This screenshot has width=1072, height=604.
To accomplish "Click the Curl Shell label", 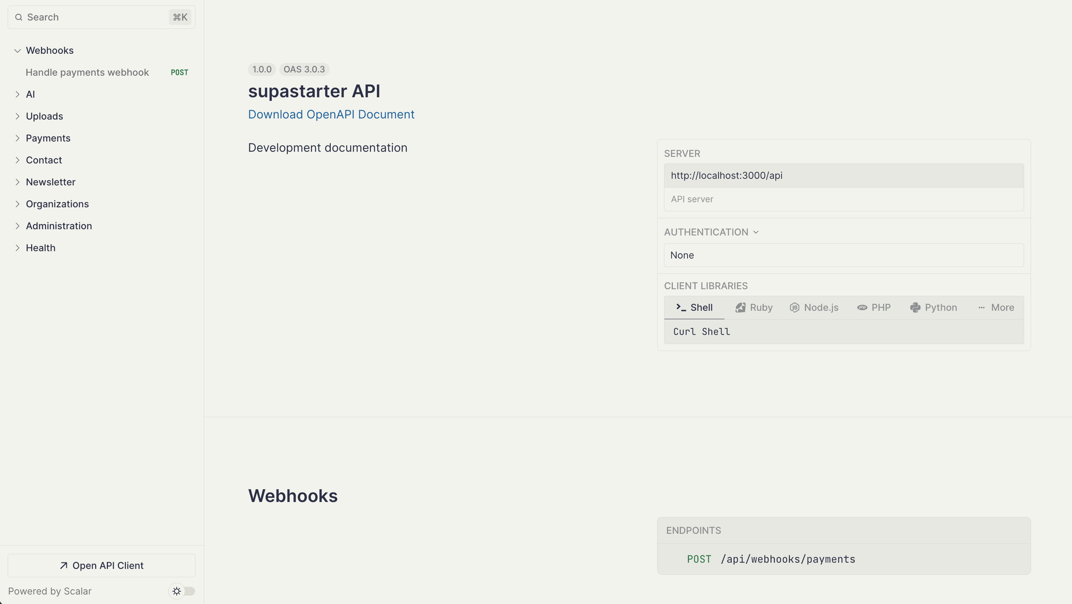I will click(702, 332).
